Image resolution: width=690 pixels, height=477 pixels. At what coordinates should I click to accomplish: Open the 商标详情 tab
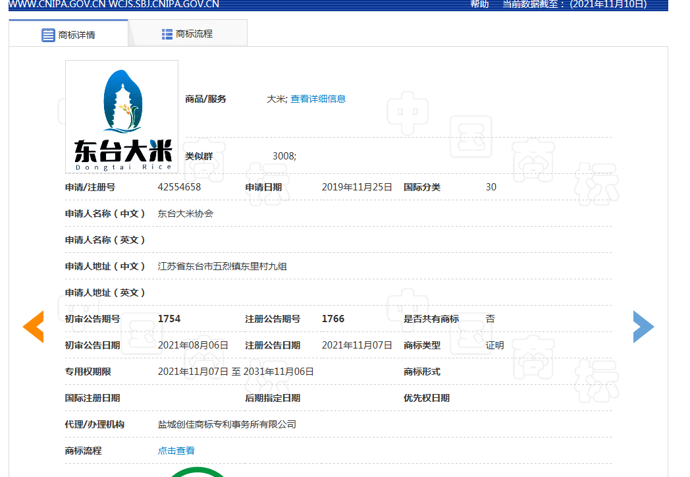68,34
